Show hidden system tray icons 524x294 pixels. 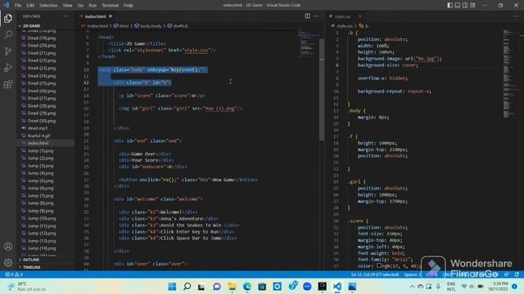[x=412, y=286]
